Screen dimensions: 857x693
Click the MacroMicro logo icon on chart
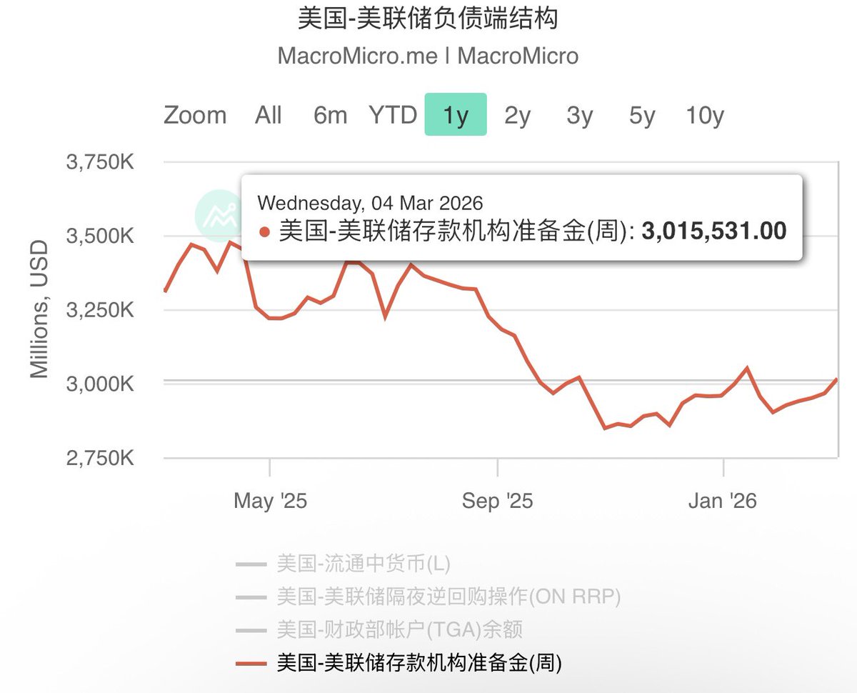pyautogui.click(x=219, y=214)
